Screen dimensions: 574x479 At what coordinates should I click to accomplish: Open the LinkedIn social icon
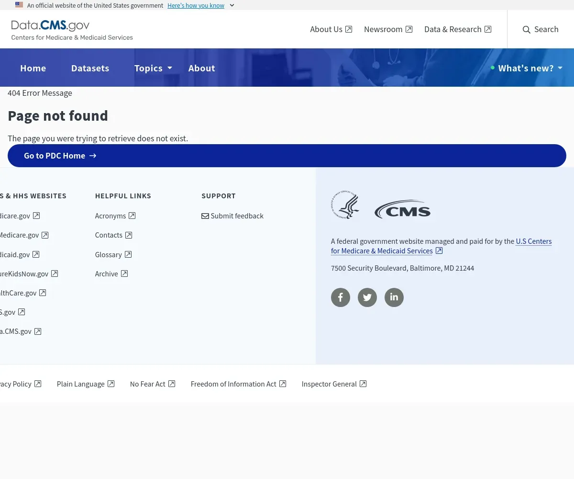(394, 297)
